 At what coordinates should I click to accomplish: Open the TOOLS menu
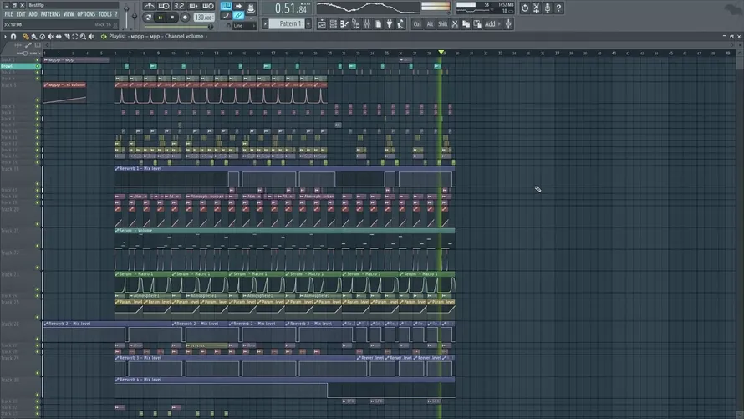(104, 14)
